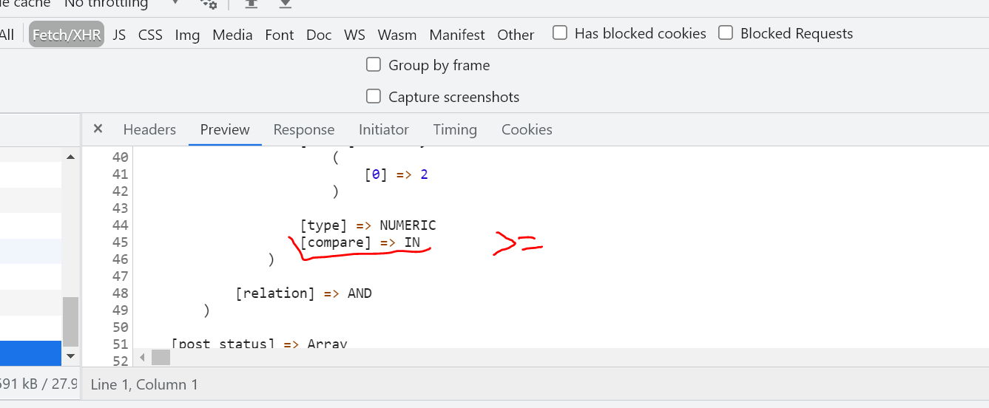This screenshot has width=989, height=408.
Task: Click scroll down arrow in request list
Action: (x=71, y=356)
